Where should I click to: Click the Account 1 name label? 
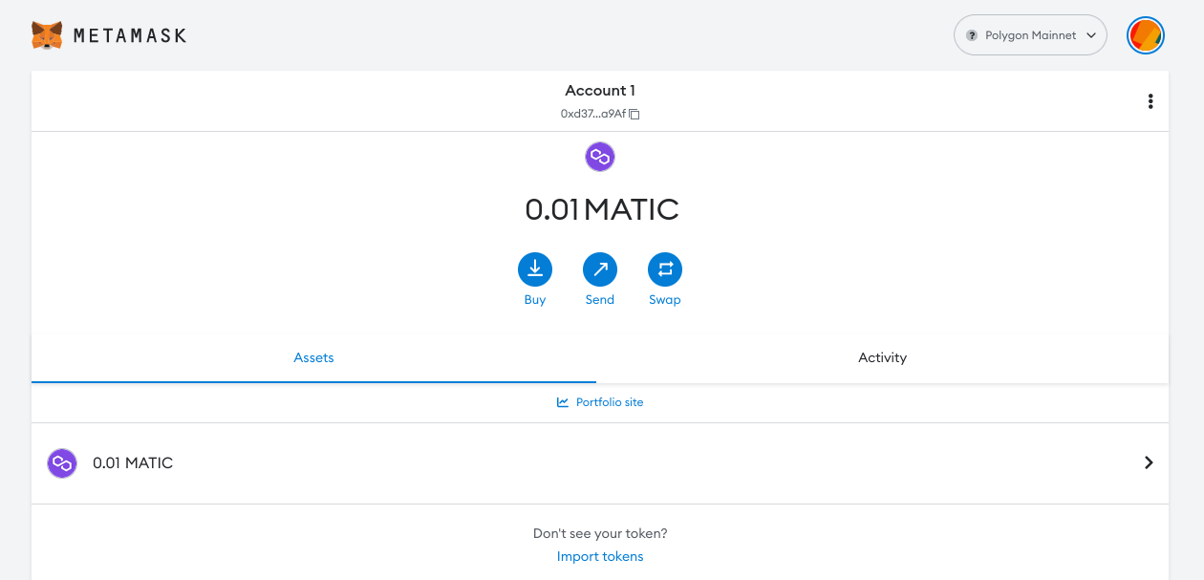pyautogui.click(x=600, y=91)
